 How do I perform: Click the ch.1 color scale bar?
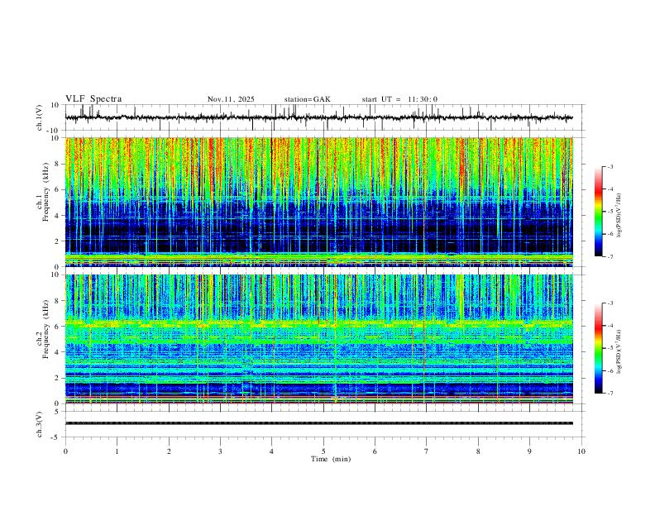tap(598, 212)
